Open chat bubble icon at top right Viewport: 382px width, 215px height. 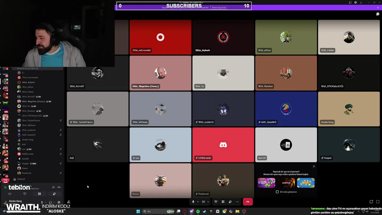pyautogui.click(x=378, y=14)
